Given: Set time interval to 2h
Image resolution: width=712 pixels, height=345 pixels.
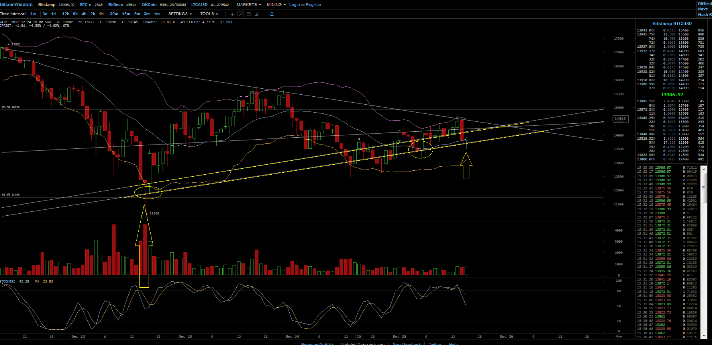Looking at the screenshot, I should [x=93, y=14].
